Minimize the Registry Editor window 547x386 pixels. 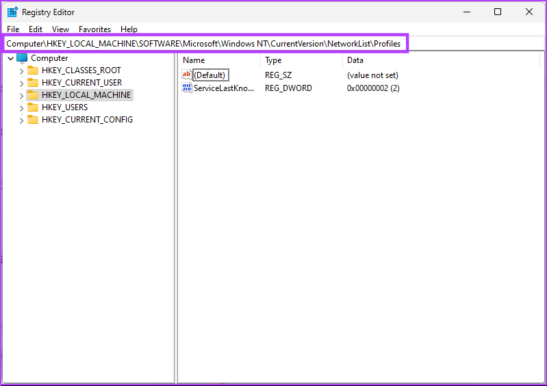467,12
